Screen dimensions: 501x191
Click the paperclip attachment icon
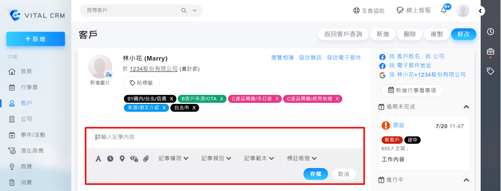(146, 159)
